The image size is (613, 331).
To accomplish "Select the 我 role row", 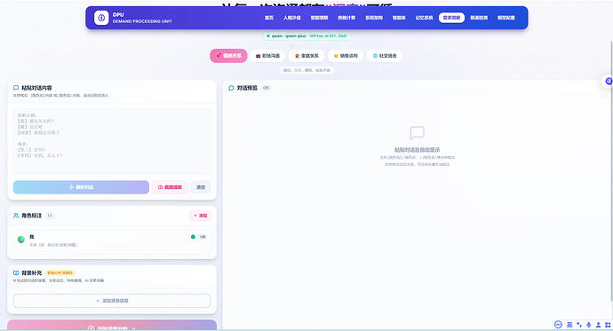I will [112, 240].
